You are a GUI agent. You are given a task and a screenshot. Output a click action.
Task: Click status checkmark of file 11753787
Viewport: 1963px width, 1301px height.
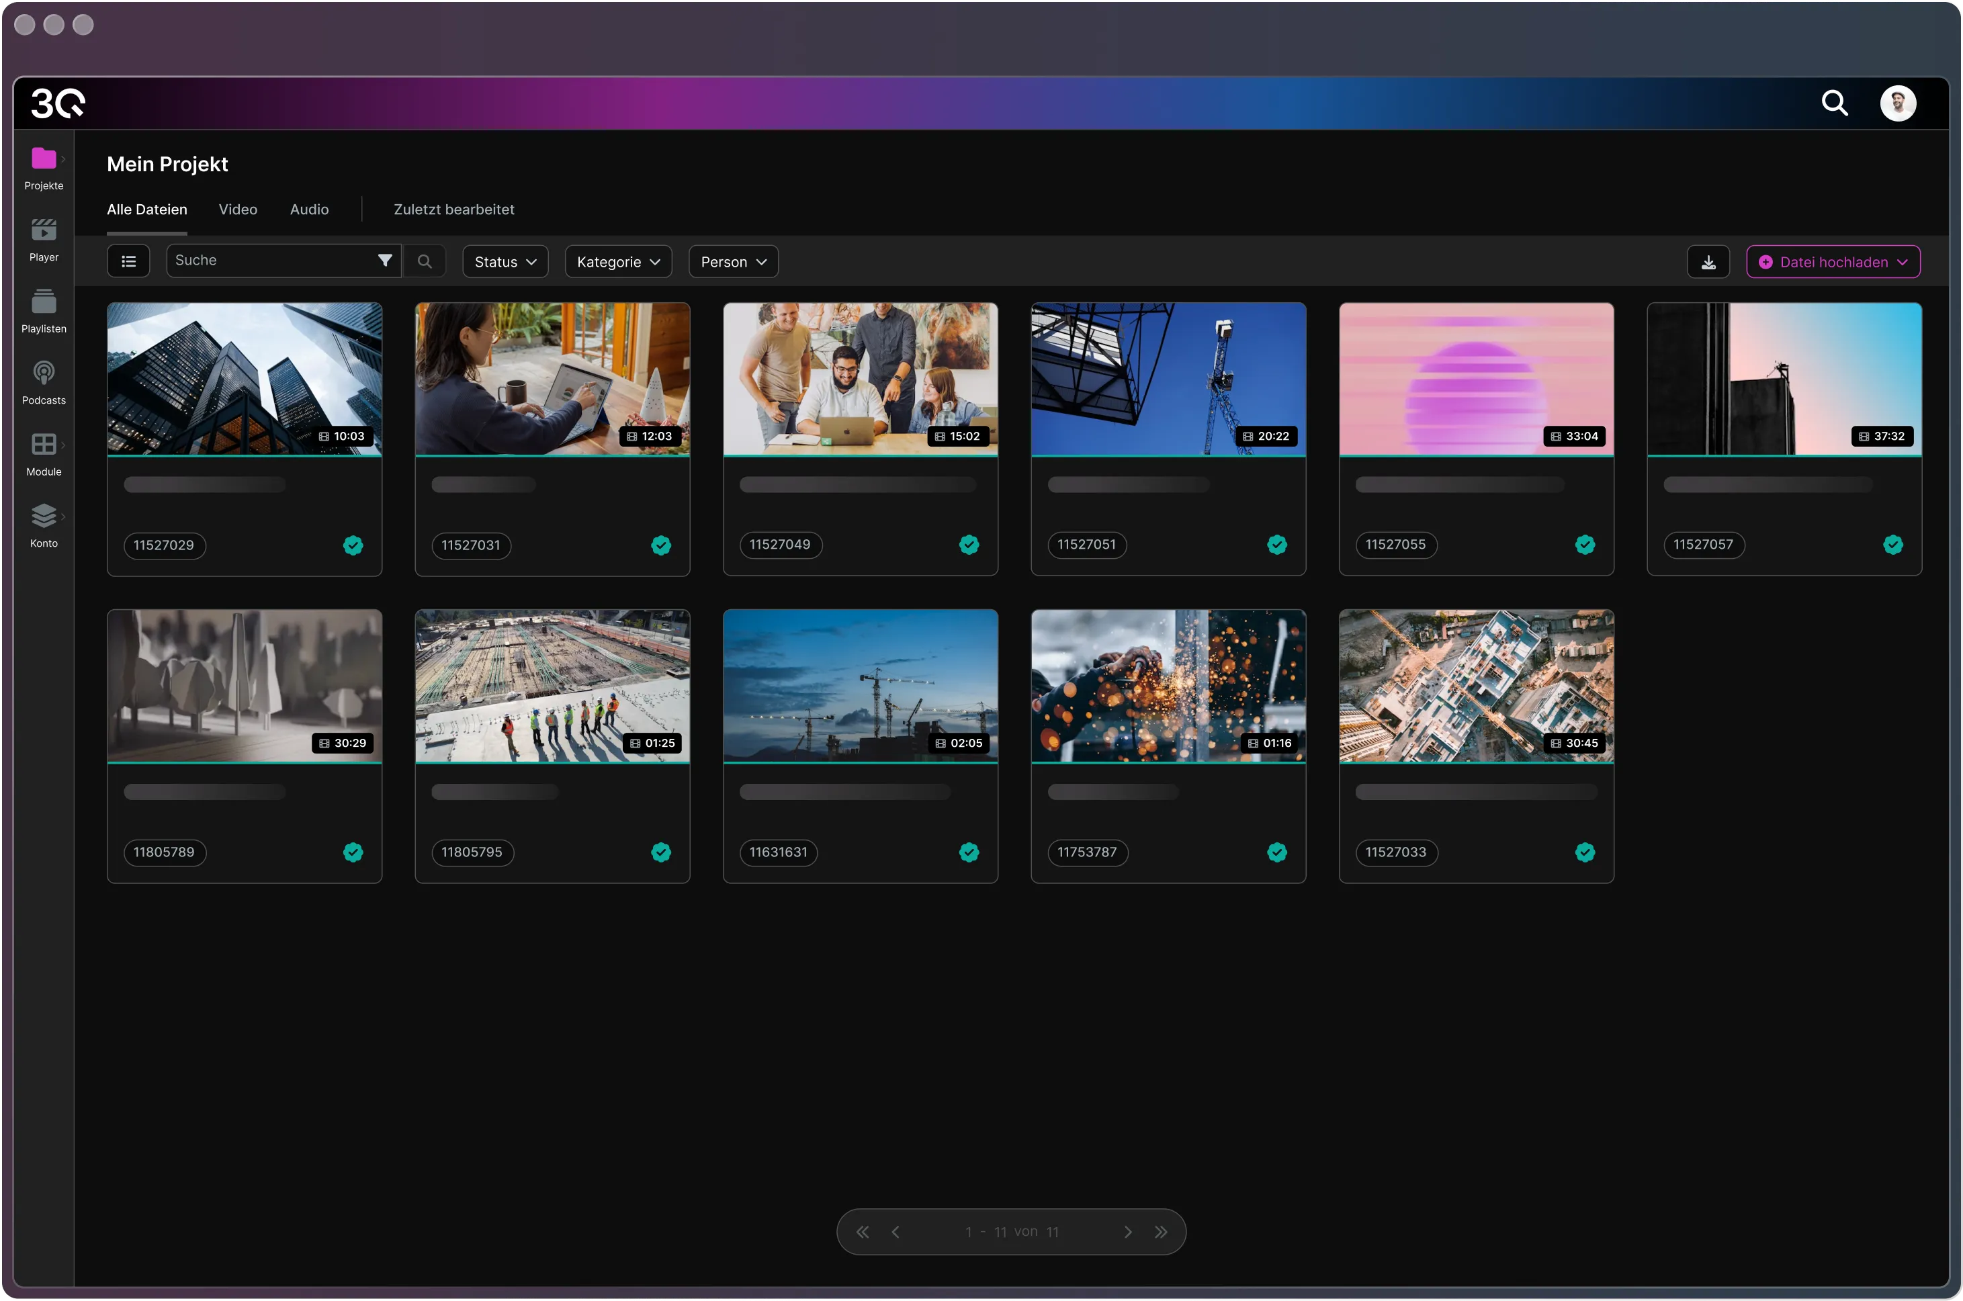point(1276,852)
